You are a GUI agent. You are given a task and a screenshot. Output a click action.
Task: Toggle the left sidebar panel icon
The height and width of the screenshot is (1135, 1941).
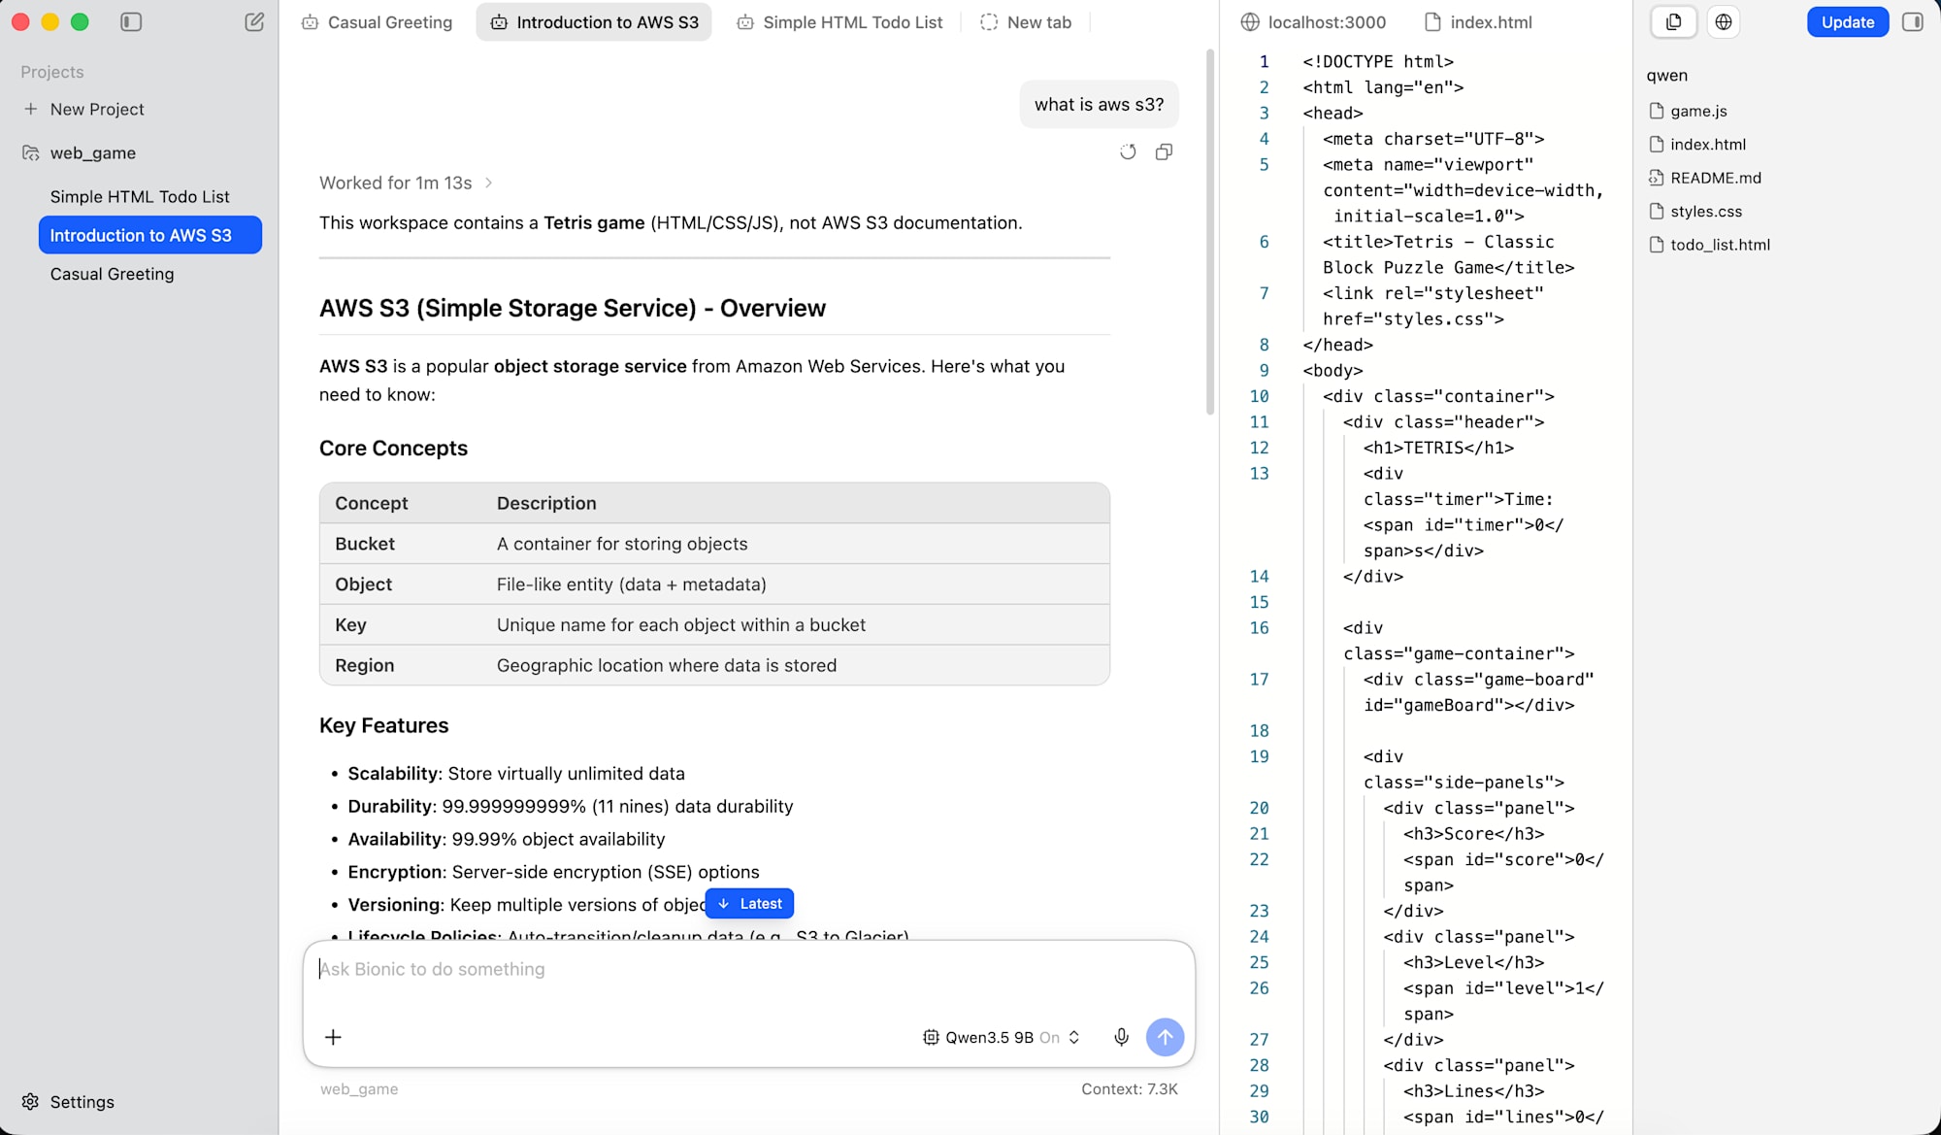click(x=131, y=21)
